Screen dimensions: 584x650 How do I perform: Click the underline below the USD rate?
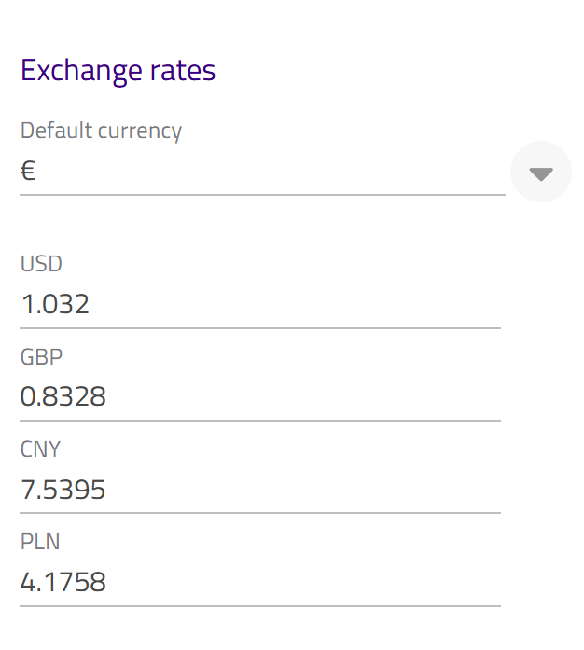[x=259, y=328]
